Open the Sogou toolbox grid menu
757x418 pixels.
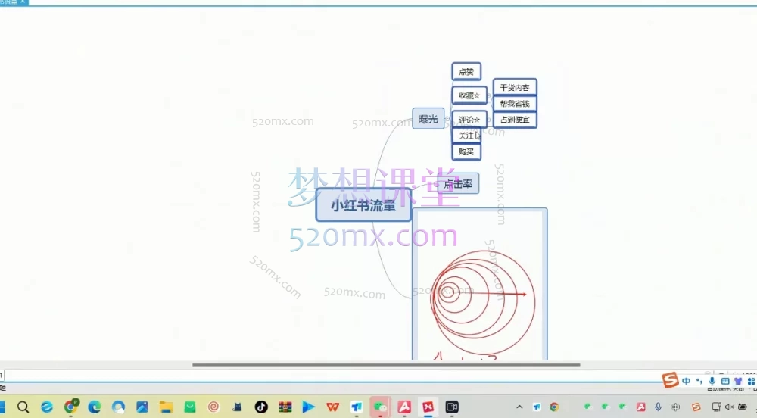(749, 381)
